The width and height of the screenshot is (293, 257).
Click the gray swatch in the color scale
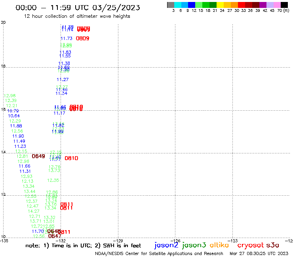[x=171, y=5]
